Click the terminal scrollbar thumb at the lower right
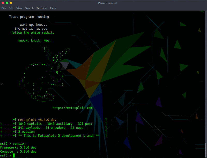 pyautogui.click(x=206, y=150)
